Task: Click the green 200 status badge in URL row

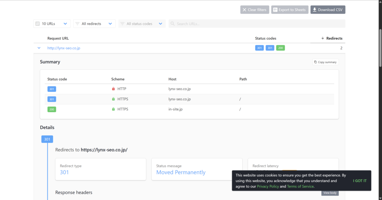Action: click(x=280, y=48)
